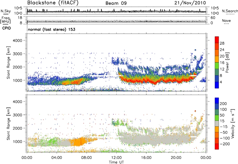Click the "16" power colorbar value
Screen dimensions: 238x164
222,63
